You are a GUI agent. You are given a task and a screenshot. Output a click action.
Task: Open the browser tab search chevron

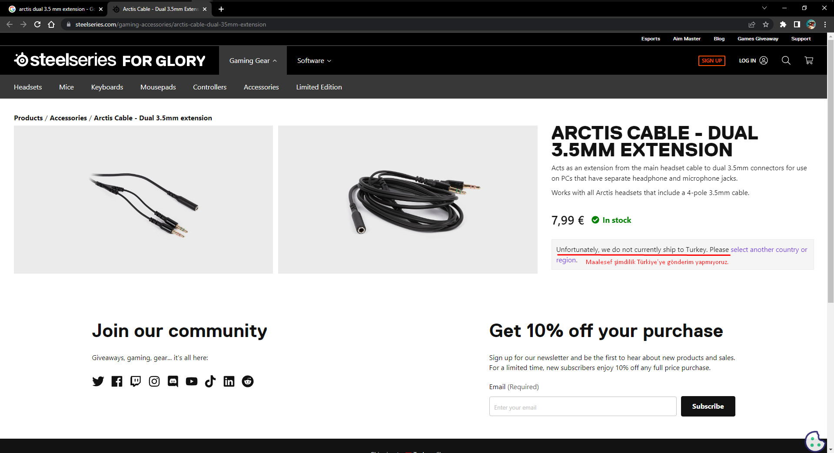(x=764, y=8)
